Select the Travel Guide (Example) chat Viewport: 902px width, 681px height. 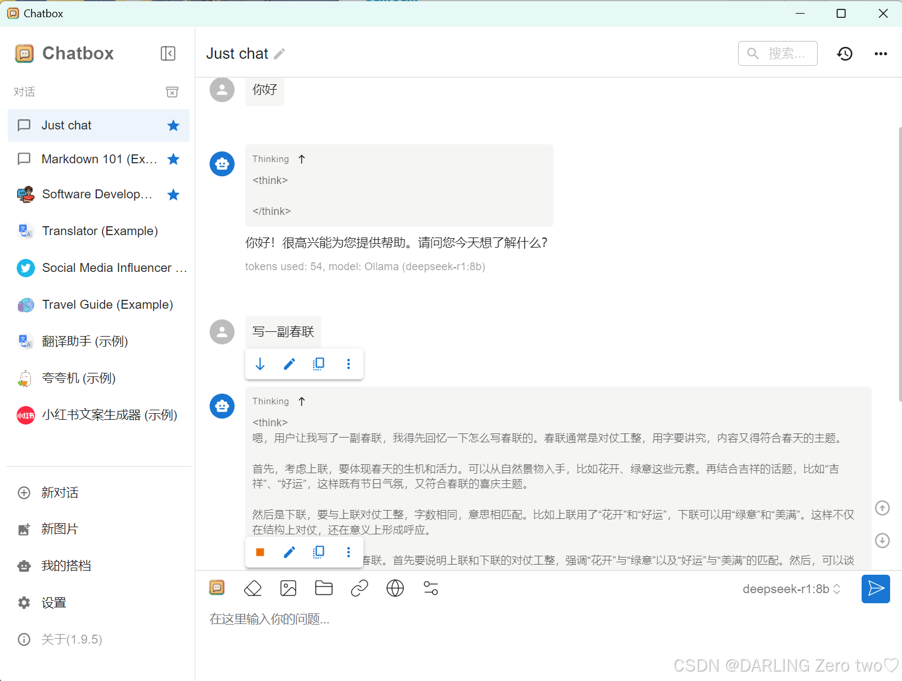tap(107, 305)
